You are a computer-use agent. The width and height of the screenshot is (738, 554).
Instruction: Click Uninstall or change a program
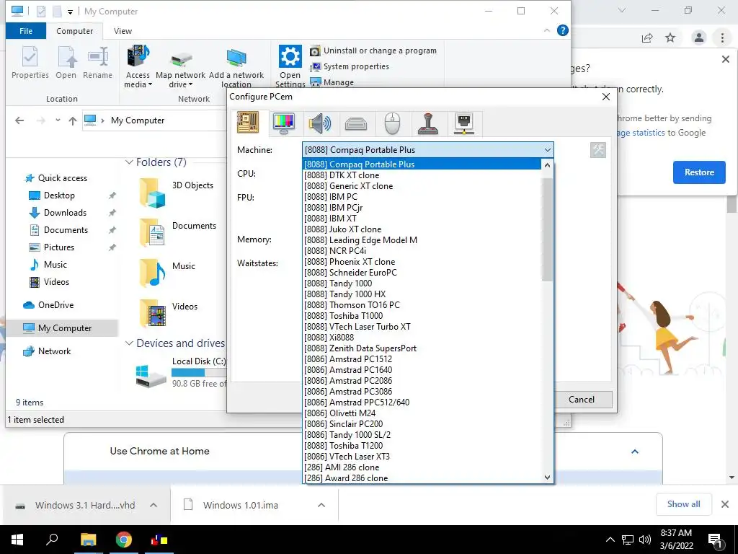point(373,51)
